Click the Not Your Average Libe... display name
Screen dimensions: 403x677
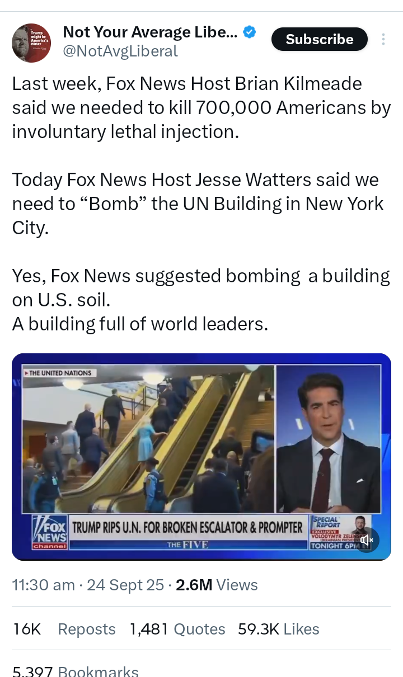tap(150, 32)
